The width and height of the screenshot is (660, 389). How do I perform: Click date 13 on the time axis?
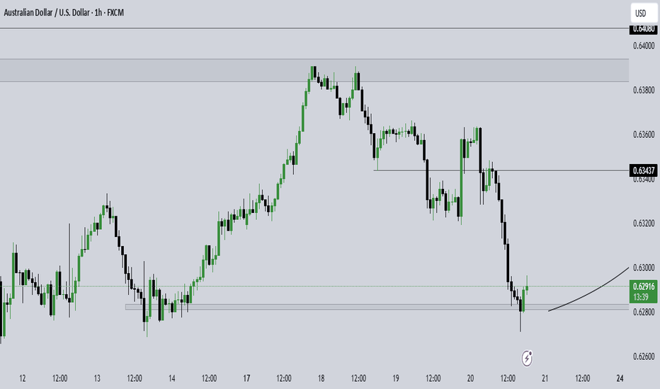pyautogui.click(x=97, y=378)
